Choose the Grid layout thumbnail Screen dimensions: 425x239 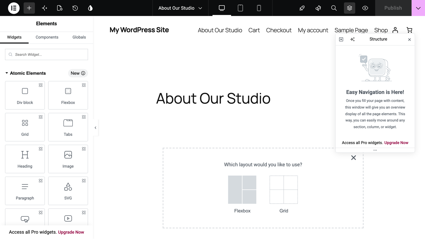click(x=284, y=190)
